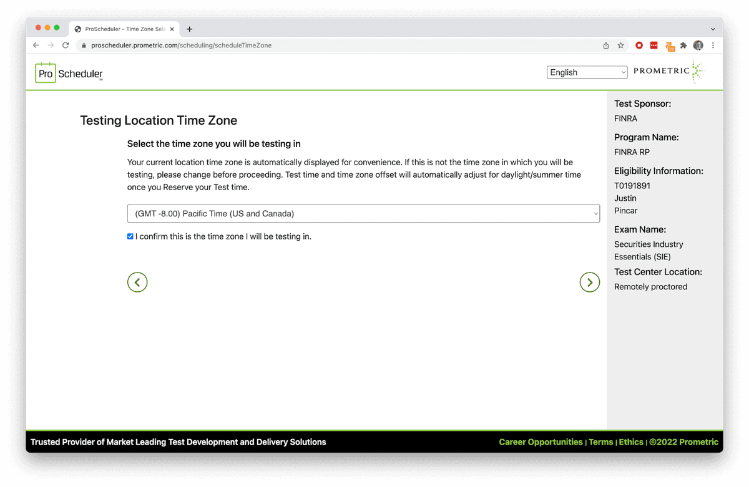Click the green next arrow button
Image resolution: width=749 pixels, height=487 pixels.
point(589,282)
